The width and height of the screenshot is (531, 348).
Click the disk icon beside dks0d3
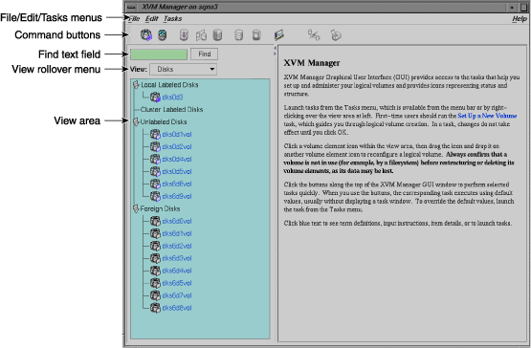[155, 98]
